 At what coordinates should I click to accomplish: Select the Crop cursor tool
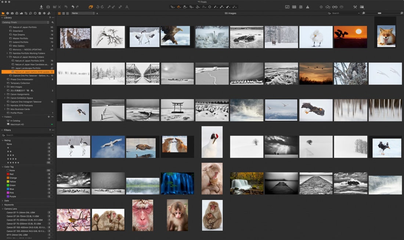(191, 7)
